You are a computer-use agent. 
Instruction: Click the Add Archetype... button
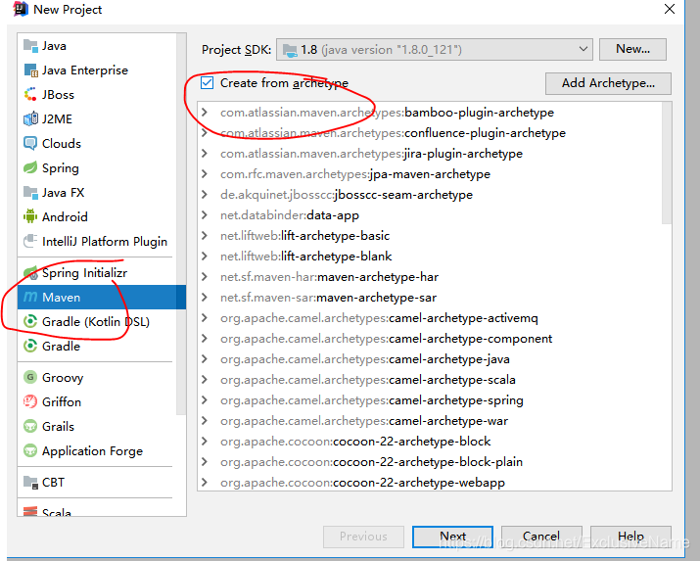tap(608, 83)
